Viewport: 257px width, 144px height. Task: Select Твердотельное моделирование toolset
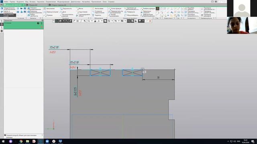pyautogui.click(x=8, y=8)
